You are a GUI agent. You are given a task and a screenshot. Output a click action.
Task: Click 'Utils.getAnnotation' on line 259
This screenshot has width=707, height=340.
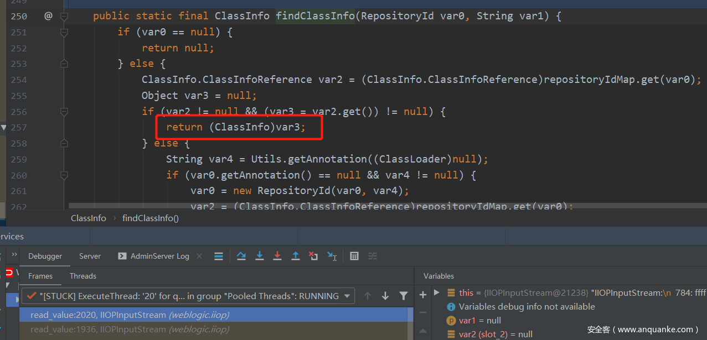coord(309,159)
